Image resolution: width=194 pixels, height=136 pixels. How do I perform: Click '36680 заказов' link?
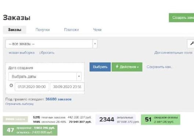58,99
